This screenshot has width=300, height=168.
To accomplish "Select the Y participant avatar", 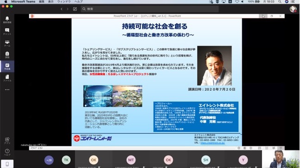I will pyautogui.click(x=243, y=160).
